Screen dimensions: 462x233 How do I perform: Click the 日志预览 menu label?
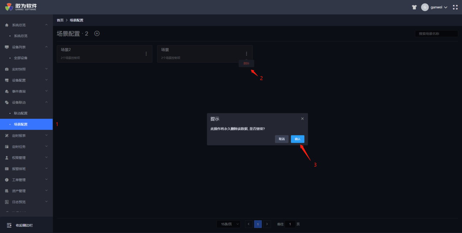point(19,202)
